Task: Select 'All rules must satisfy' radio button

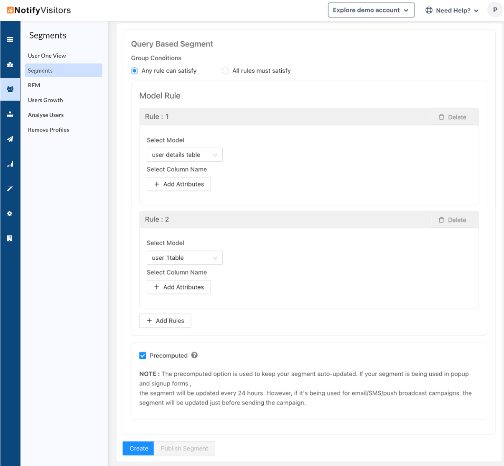Action: 225,71
